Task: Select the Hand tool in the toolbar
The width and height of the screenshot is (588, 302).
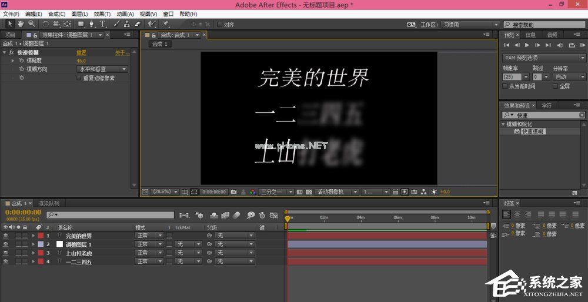Action: 21,24
